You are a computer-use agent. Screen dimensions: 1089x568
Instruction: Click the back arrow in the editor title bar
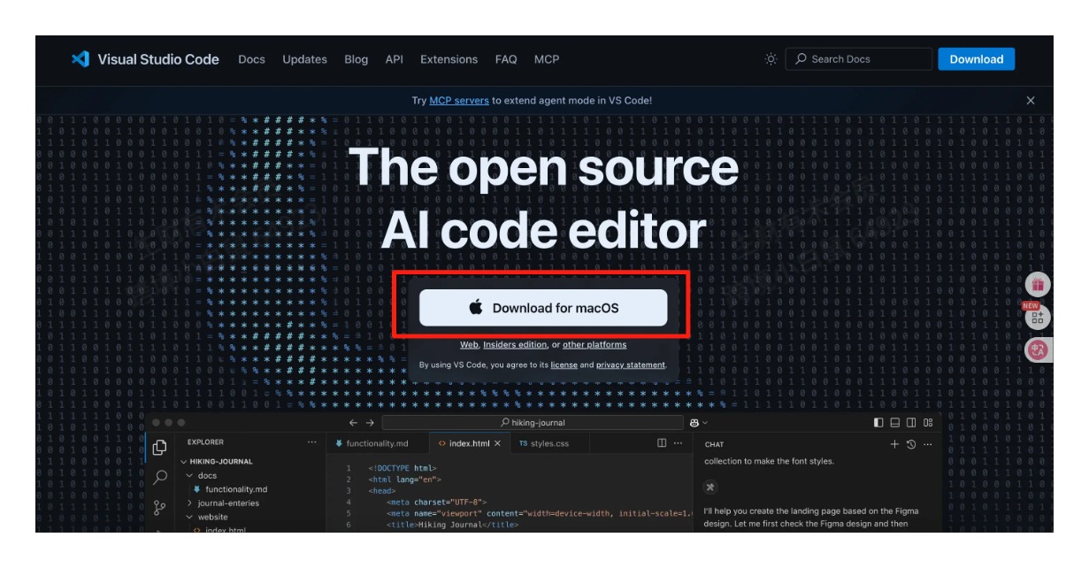click(x=353, y=423)
